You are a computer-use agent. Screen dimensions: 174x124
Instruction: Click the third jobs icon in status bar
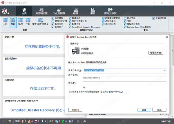[70, 121]
